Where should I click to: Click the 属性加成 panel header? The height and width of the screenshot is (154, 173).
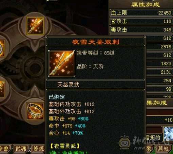[x=146, y=5]
